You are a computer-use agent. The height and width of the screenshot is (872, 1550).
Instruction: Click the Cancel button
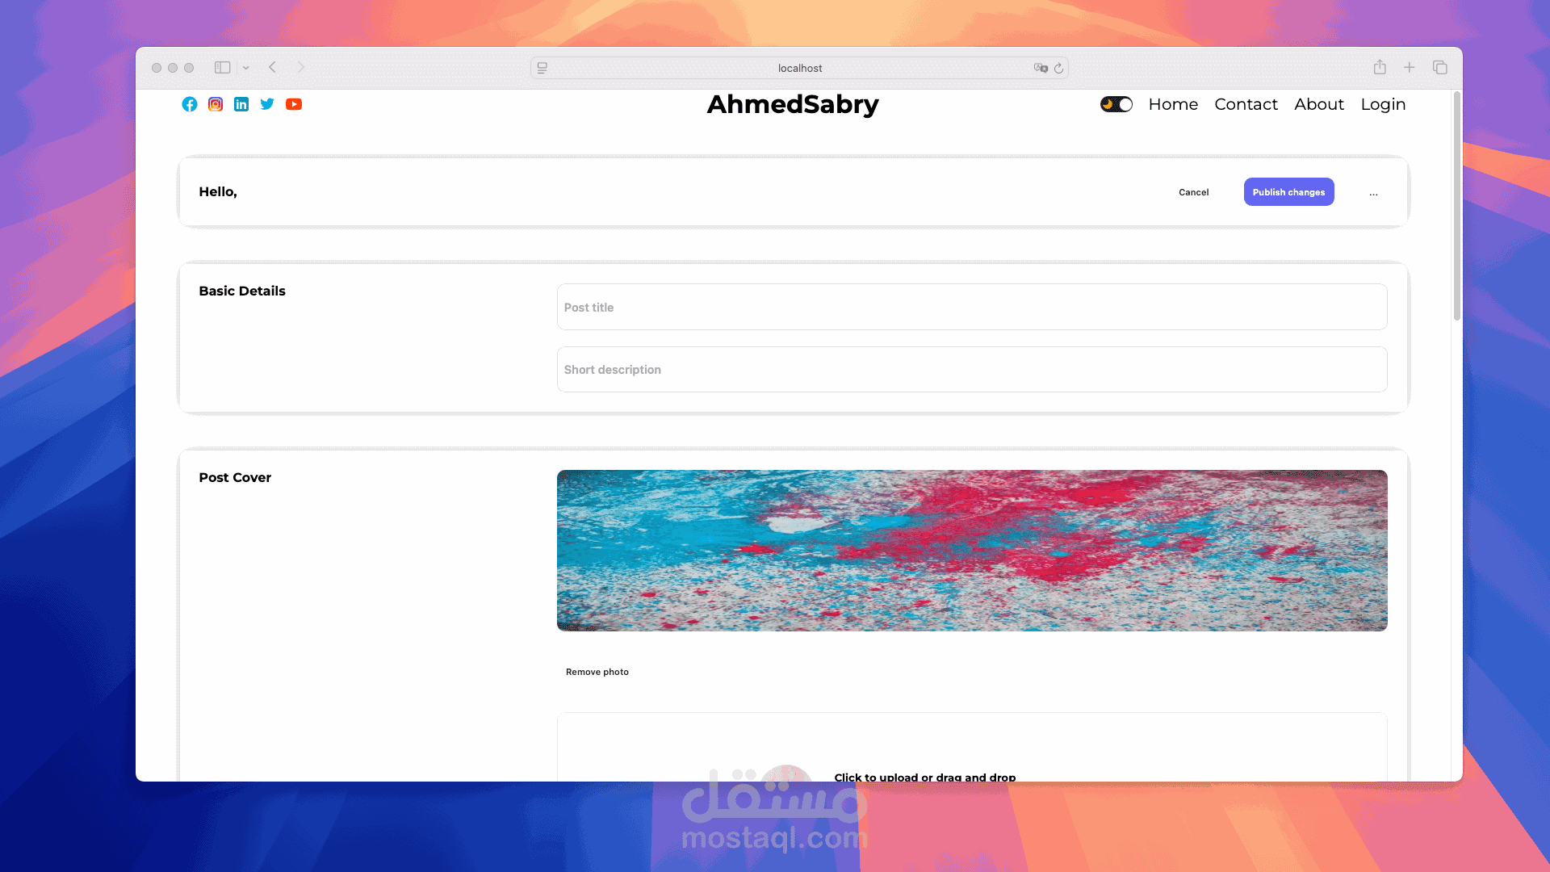click(x=1193, y=192)
